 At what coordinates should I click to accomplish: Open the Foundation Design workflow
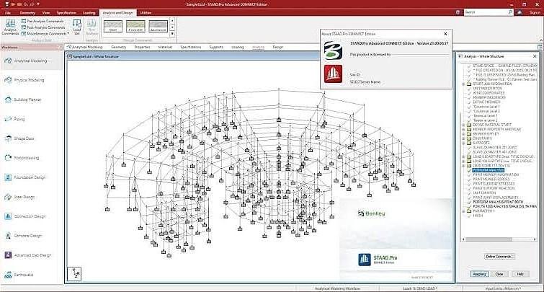point(26,177)
